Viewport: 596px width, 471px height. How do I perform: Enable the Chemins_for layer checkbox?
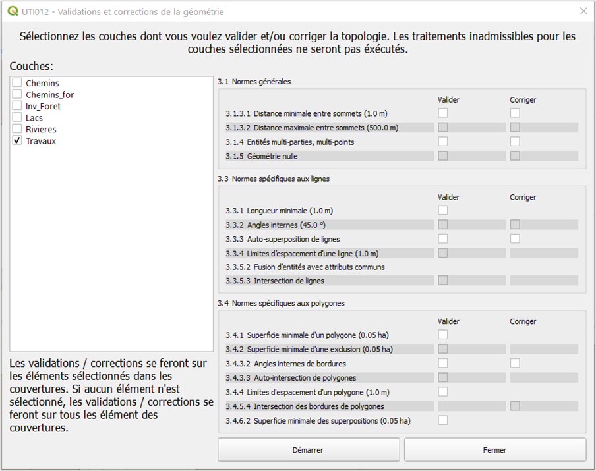pos(17,94)
